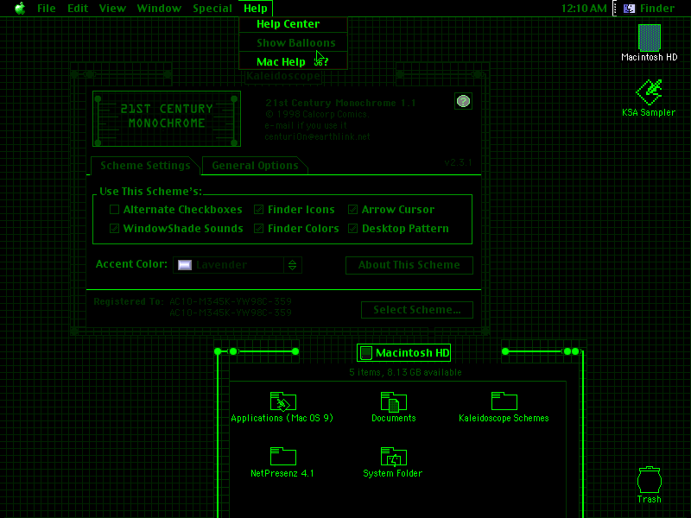Click the Finder application menu icon
The height and width of the screenshot is (518, 691).
[630, 9]
